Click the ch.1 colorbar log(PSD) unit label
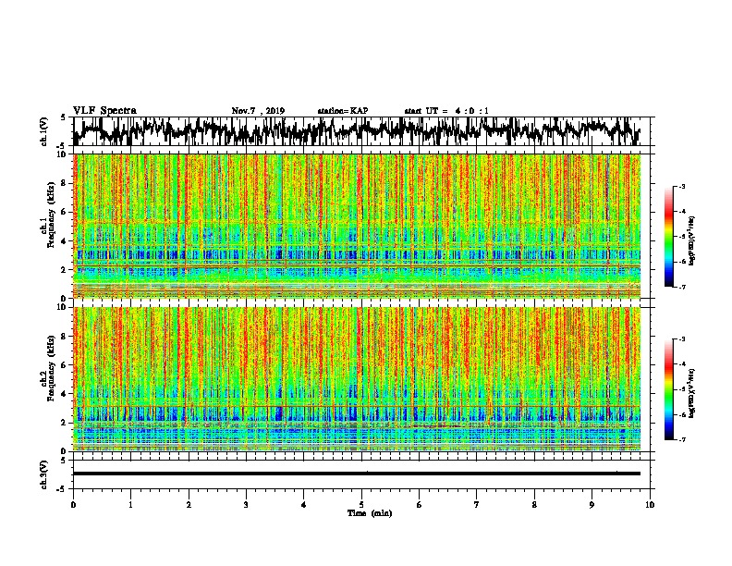Viewport: 732px width, 566px height. coord(691,240)
